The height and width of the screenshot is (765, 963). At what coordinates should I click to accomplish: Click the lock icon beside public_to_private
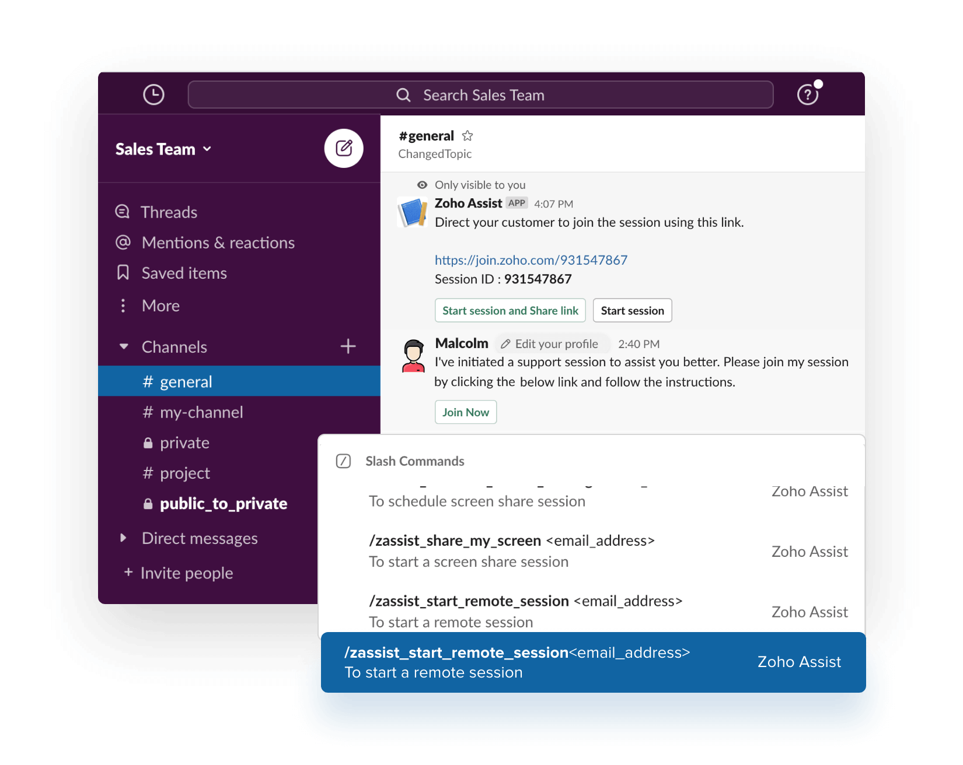[148, 503]
